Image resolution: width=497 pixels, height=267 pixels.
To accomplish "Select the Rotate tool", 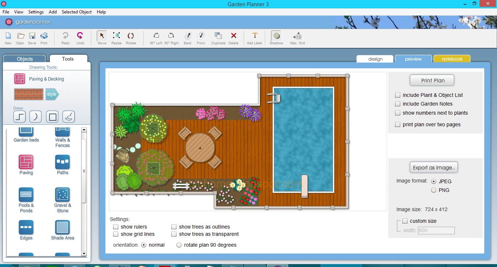I will pyautogui.click(x=131, y=38).
